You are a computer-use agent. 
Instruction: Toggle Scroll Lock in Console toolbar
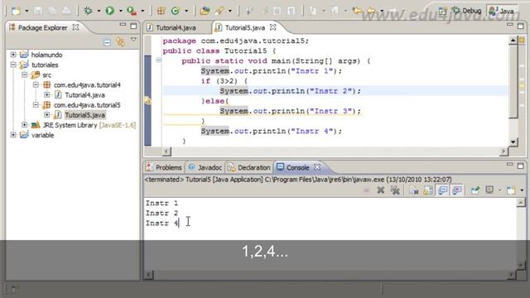pyautogui.click(x=428, y=190)
